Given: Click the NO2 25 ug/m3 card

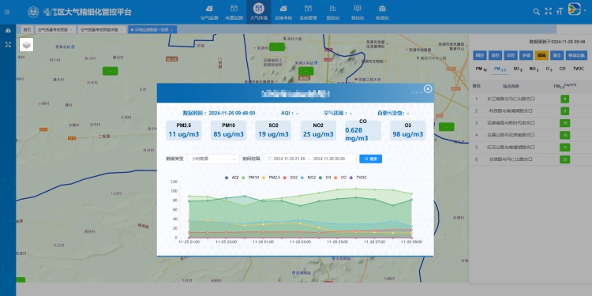Looking at the screenshot, I should [318, 130].
